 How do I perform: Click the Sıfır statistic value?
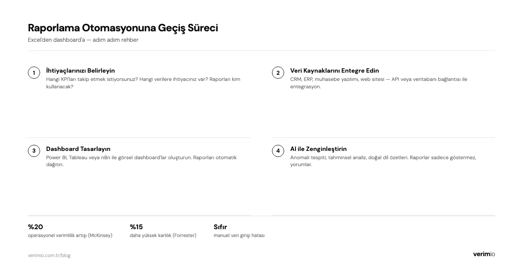(x=220, y=227)
